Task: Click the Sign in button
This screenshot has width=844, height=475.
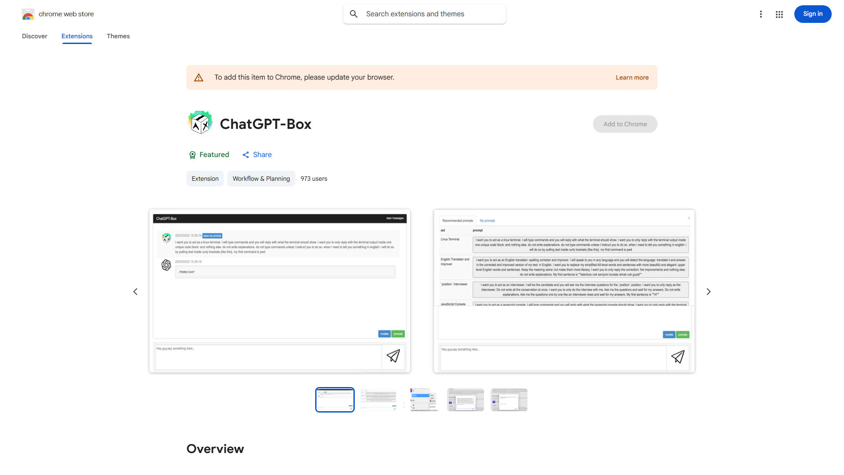Action: (812, 14)
